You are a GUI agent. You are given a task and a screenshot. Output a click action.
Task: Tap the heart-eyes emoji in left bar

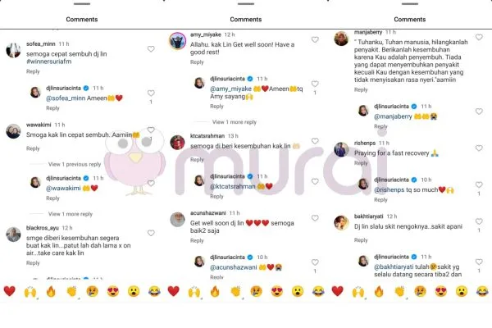112,292
